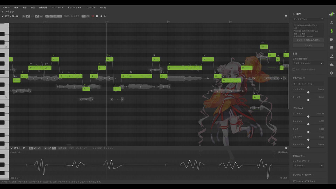Screen dimensions: 336x189
Task: Adjust the トーンシフト slider handle
Action: point(308,147)
